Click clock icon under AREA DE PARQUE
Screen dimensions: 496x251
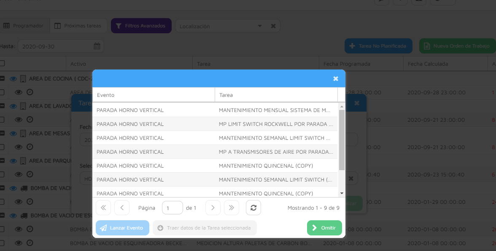(30, 174)
